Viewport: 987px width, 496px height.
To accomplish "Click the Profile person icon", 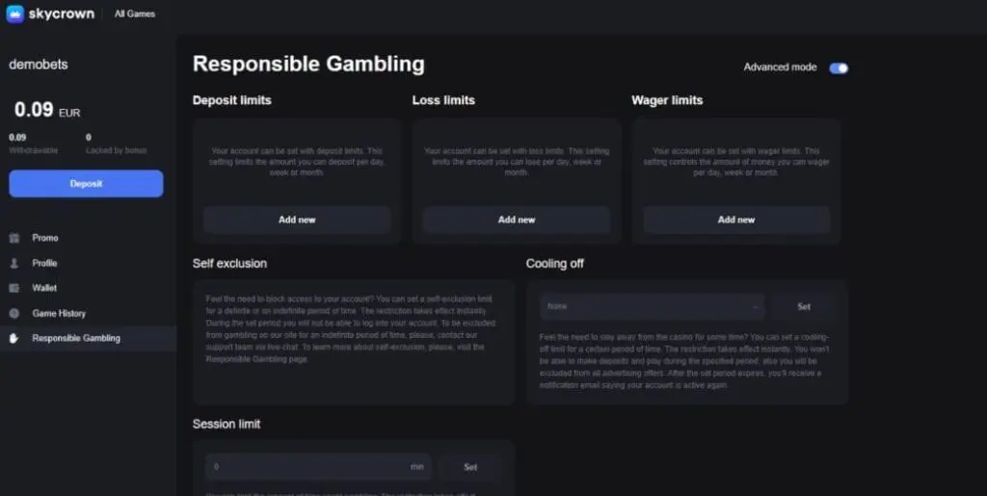I will tap(13, 263).
